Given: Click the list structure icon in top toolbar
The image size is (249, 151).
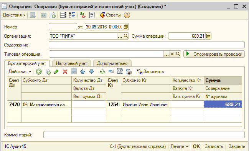Looking at the screenshot, I should pos(63,15).
